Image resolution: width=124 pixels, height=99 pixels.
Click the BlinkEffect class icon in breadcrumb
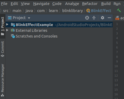coord(88,11)
